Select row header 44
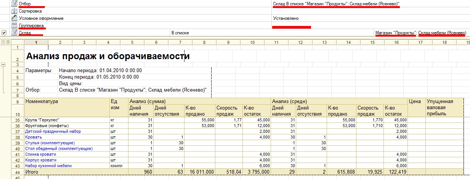Screen dimensions: 470x179 18,173
